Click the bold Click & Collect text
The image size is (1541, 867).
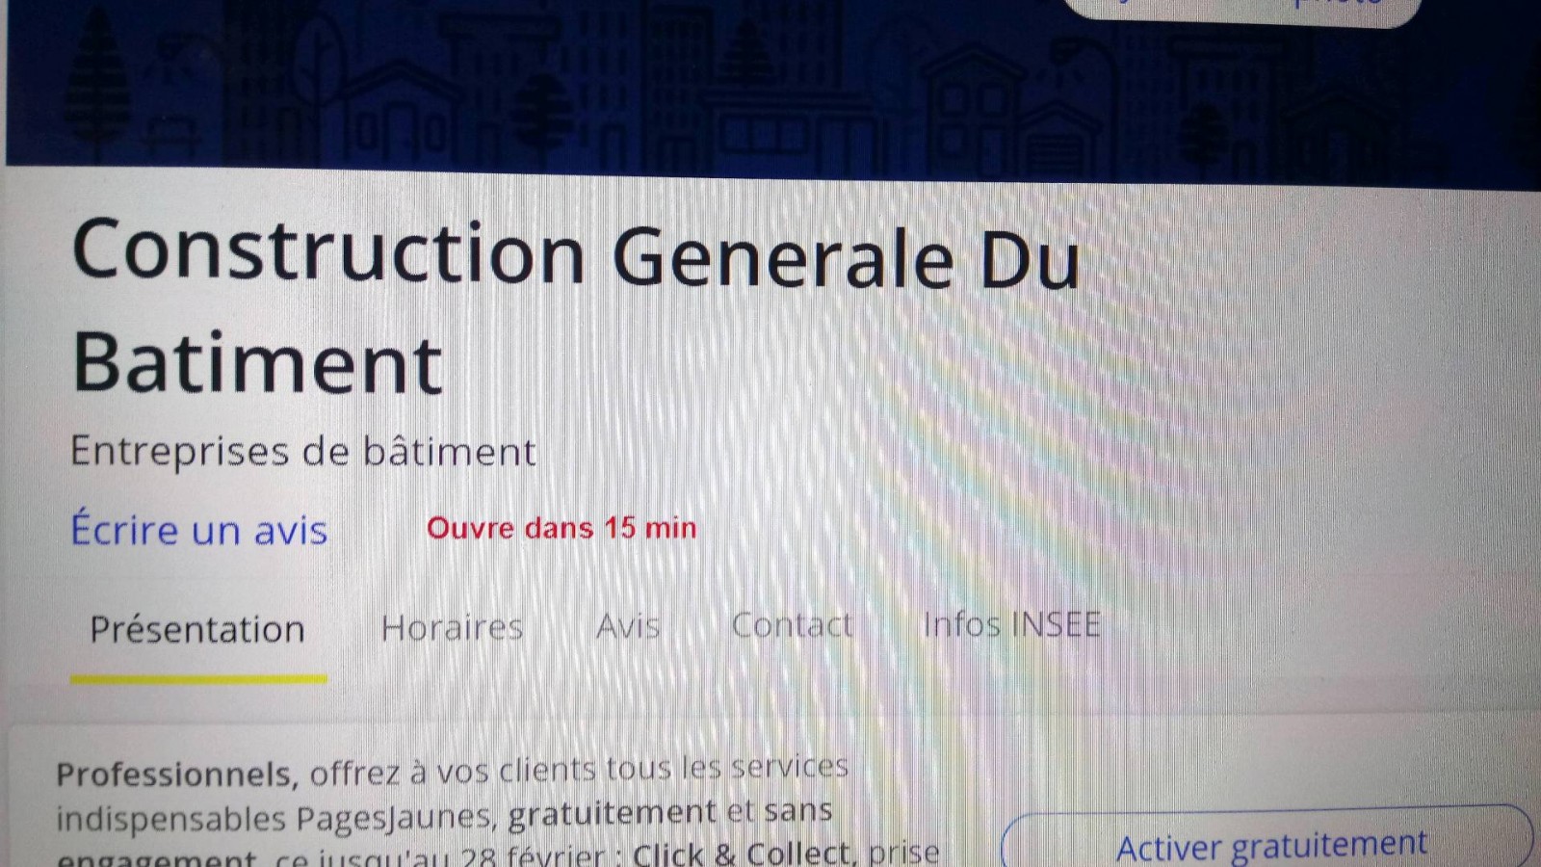pyautogui.click(x=742, y=854)
